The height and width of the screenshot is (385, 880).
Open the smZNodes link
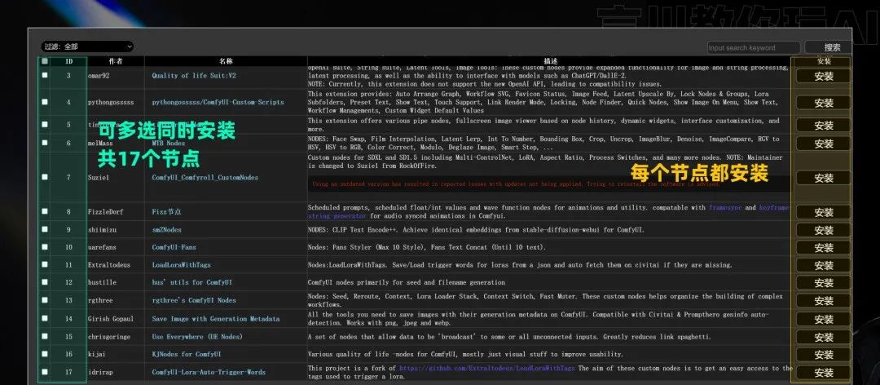click(167, 230)
